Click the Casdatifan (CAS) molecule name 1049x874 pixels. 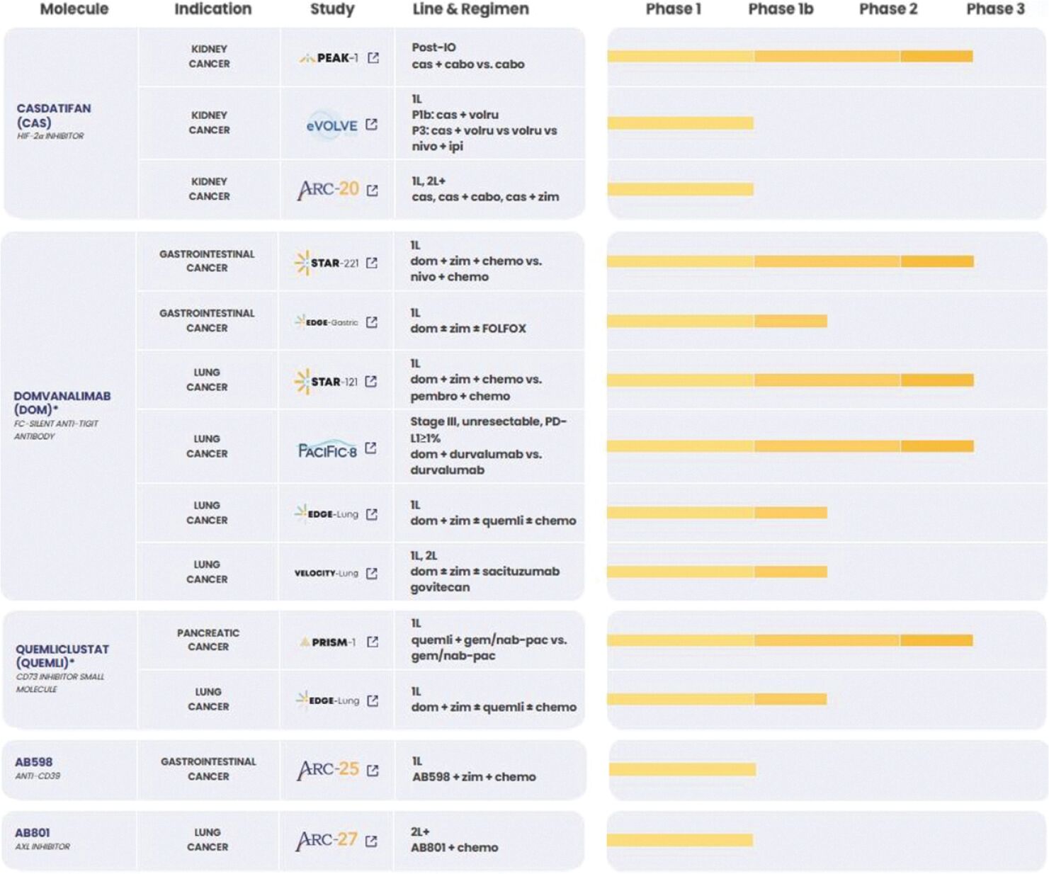[x=53, y=115]
